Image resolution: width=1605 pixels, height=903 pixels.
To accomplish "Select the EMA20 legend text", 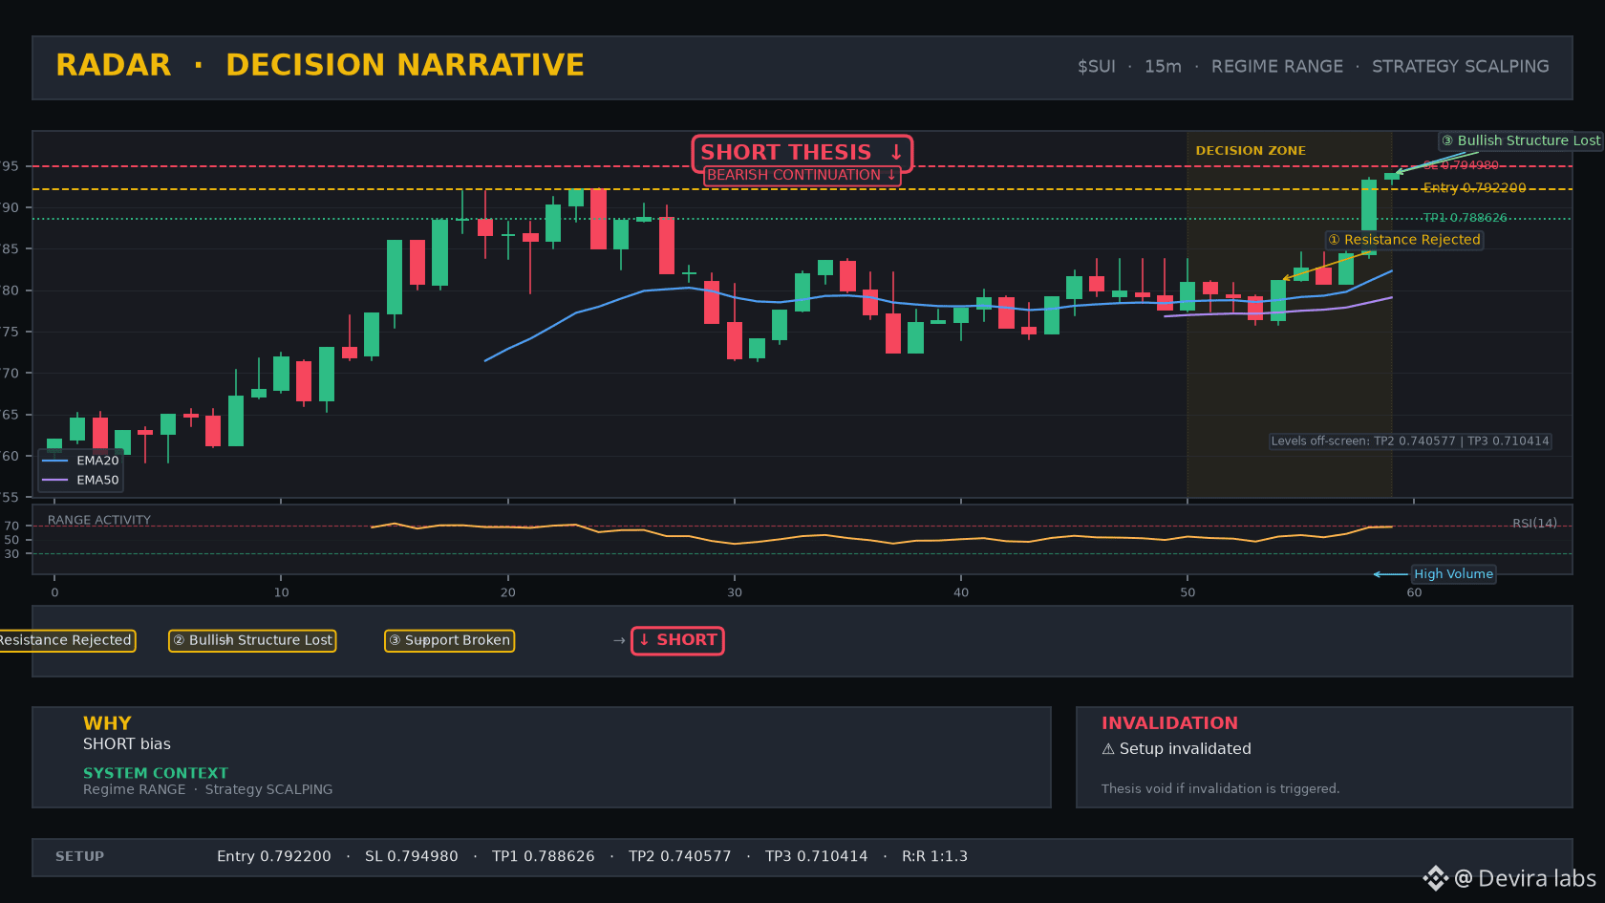I will (x=97, y=461).
